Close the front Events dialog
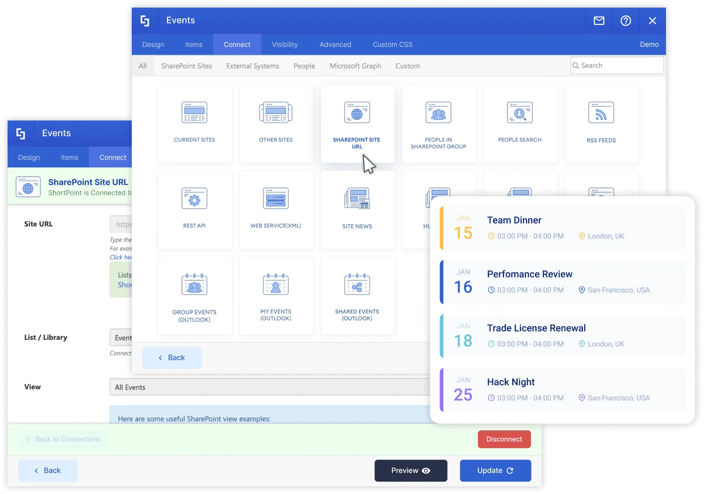705x494 pixels. pos(652,20)
